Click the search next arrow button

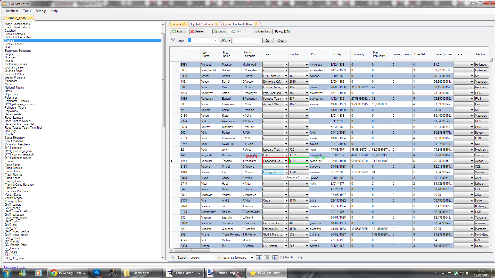(x=275, y=257)
